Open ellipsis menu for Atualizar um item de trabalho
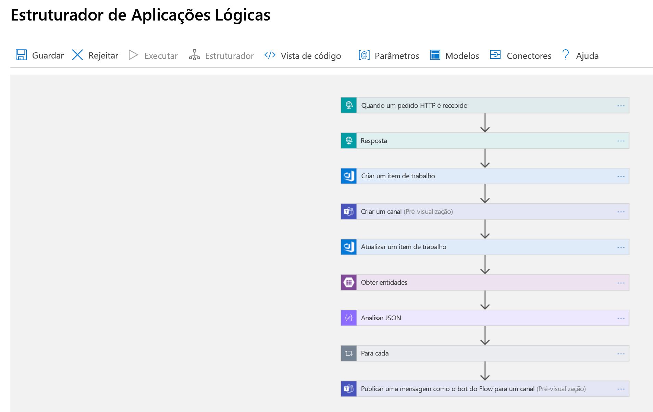Image resolution: width=653 pixels, height=412 pixels. click(x=621, y=247)
